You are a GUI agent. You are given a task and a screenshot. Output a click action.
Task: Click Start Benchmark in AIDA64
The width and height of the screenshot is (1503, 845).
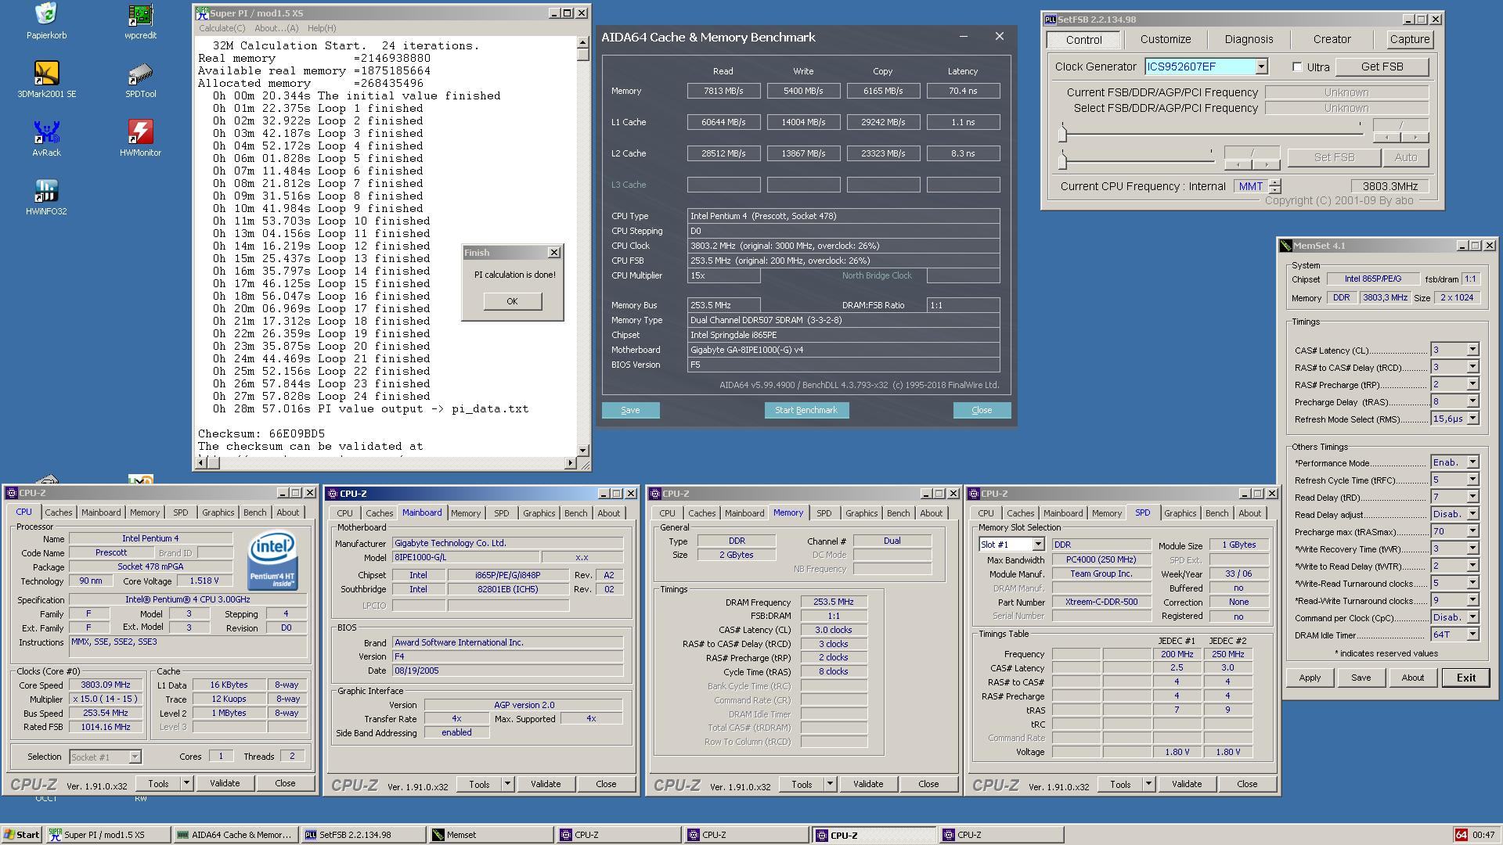pos(806,410)
